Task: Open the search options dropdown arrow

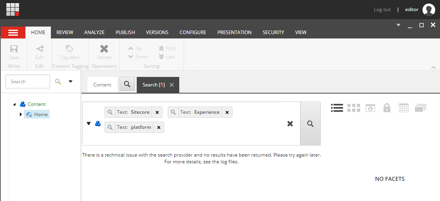Action: tap(71, 82)
